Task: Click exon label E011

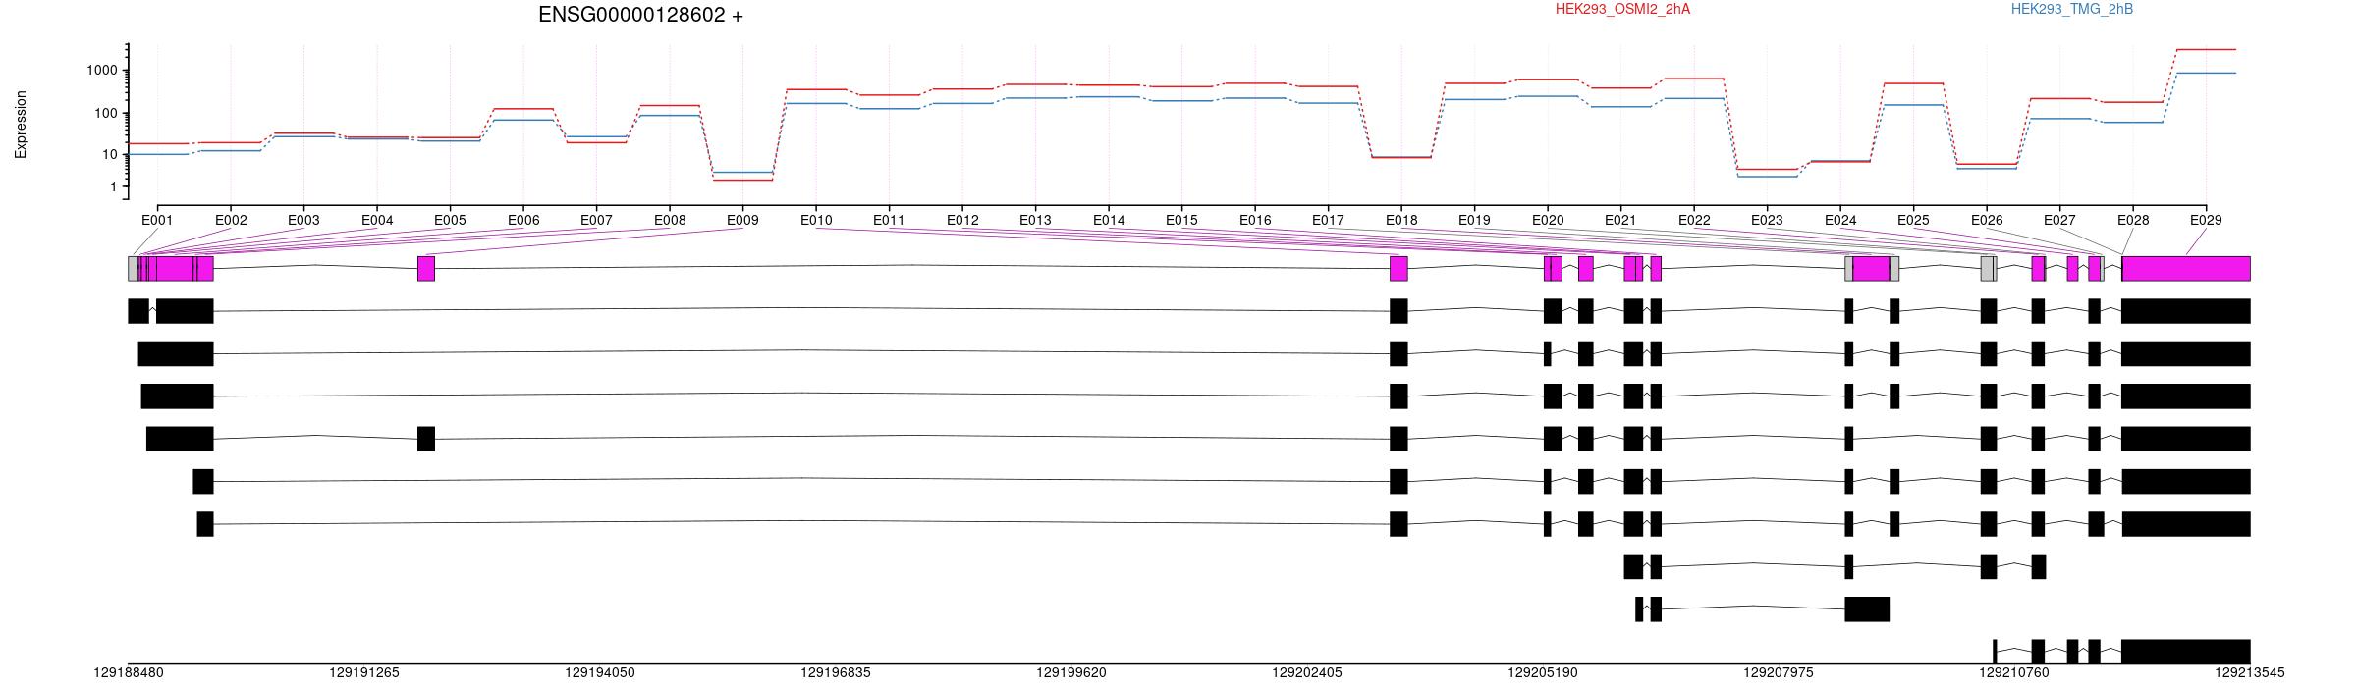Action: pos(889,220)
